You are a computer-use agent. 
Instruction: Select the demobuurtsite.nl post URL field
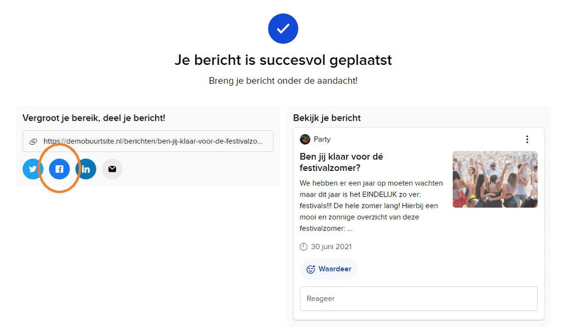(153, 142)
